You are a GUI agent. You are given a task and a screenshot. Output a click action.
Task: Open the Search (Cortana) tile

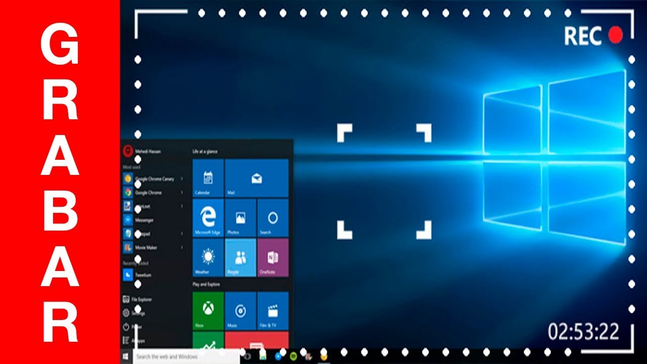pyautogui.click(x=273, y=217)
